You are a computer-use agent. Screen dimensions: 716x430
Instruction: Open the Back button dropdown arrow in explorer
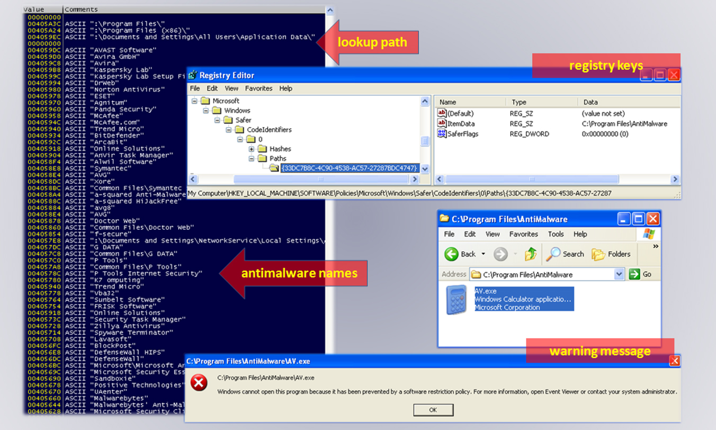point(483,254)
